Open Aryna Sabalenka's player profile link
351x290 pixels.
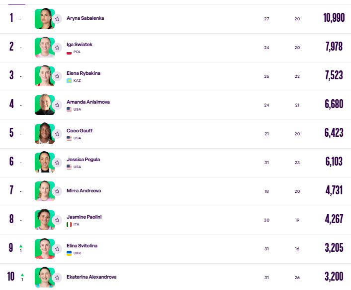pyautogui.click(x=86, y=18)
